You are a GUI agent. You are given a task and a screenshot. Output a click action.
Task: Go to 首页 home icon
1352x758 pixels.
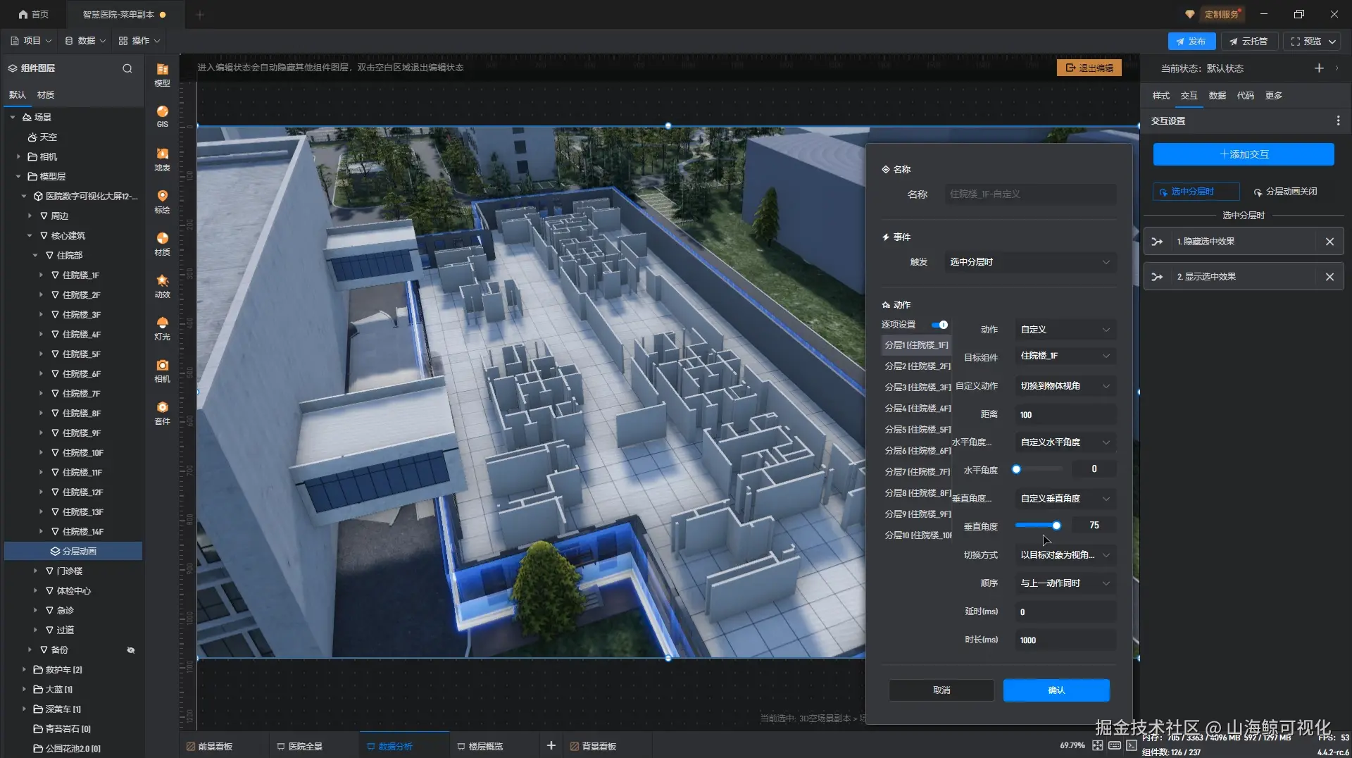click(x=33, y=14)
